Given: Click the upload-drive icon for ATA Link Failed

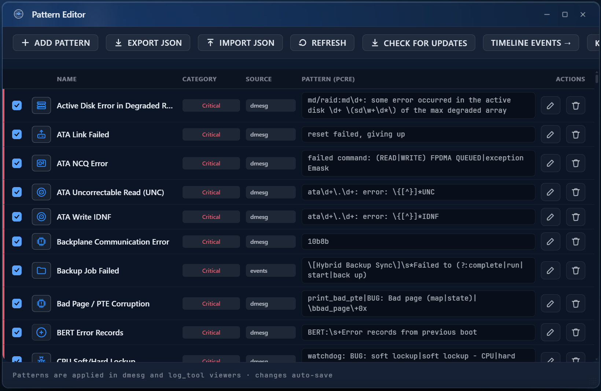Looking at the screenshot, I should click(x=41, y=134).
